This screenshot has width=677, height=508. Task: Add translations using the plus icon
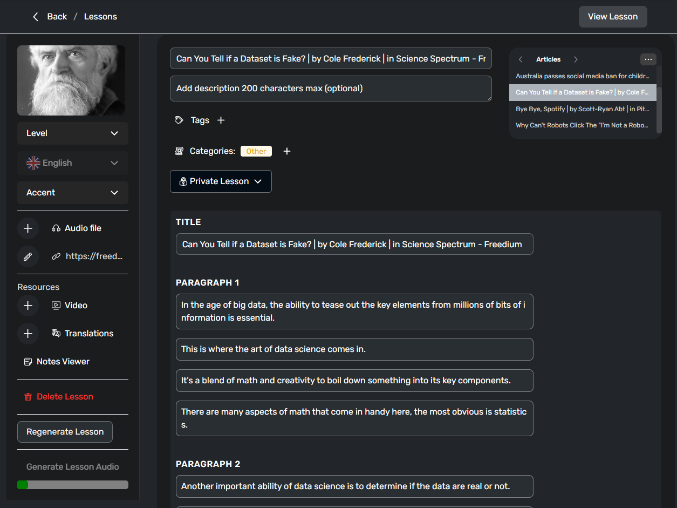pyautogui.click(x=28, y=334)
